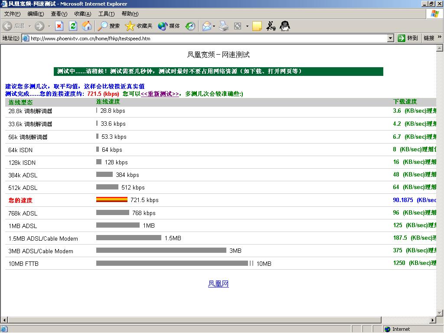Open the Back button history dropdown arrow
Viewport: 444px width, 333px height.
(x=29, y=26)
